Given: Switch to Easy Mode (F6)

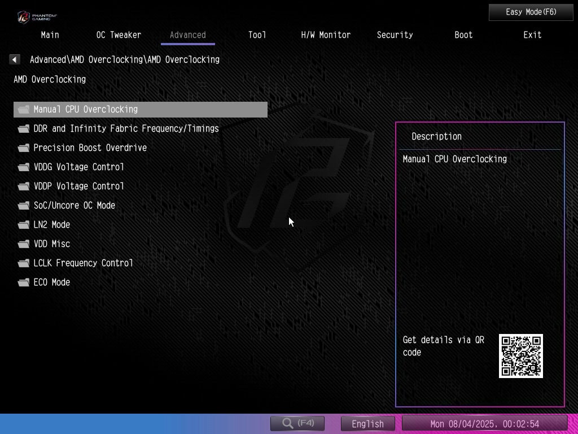Looking at the screenshot, I should (531, 12).
